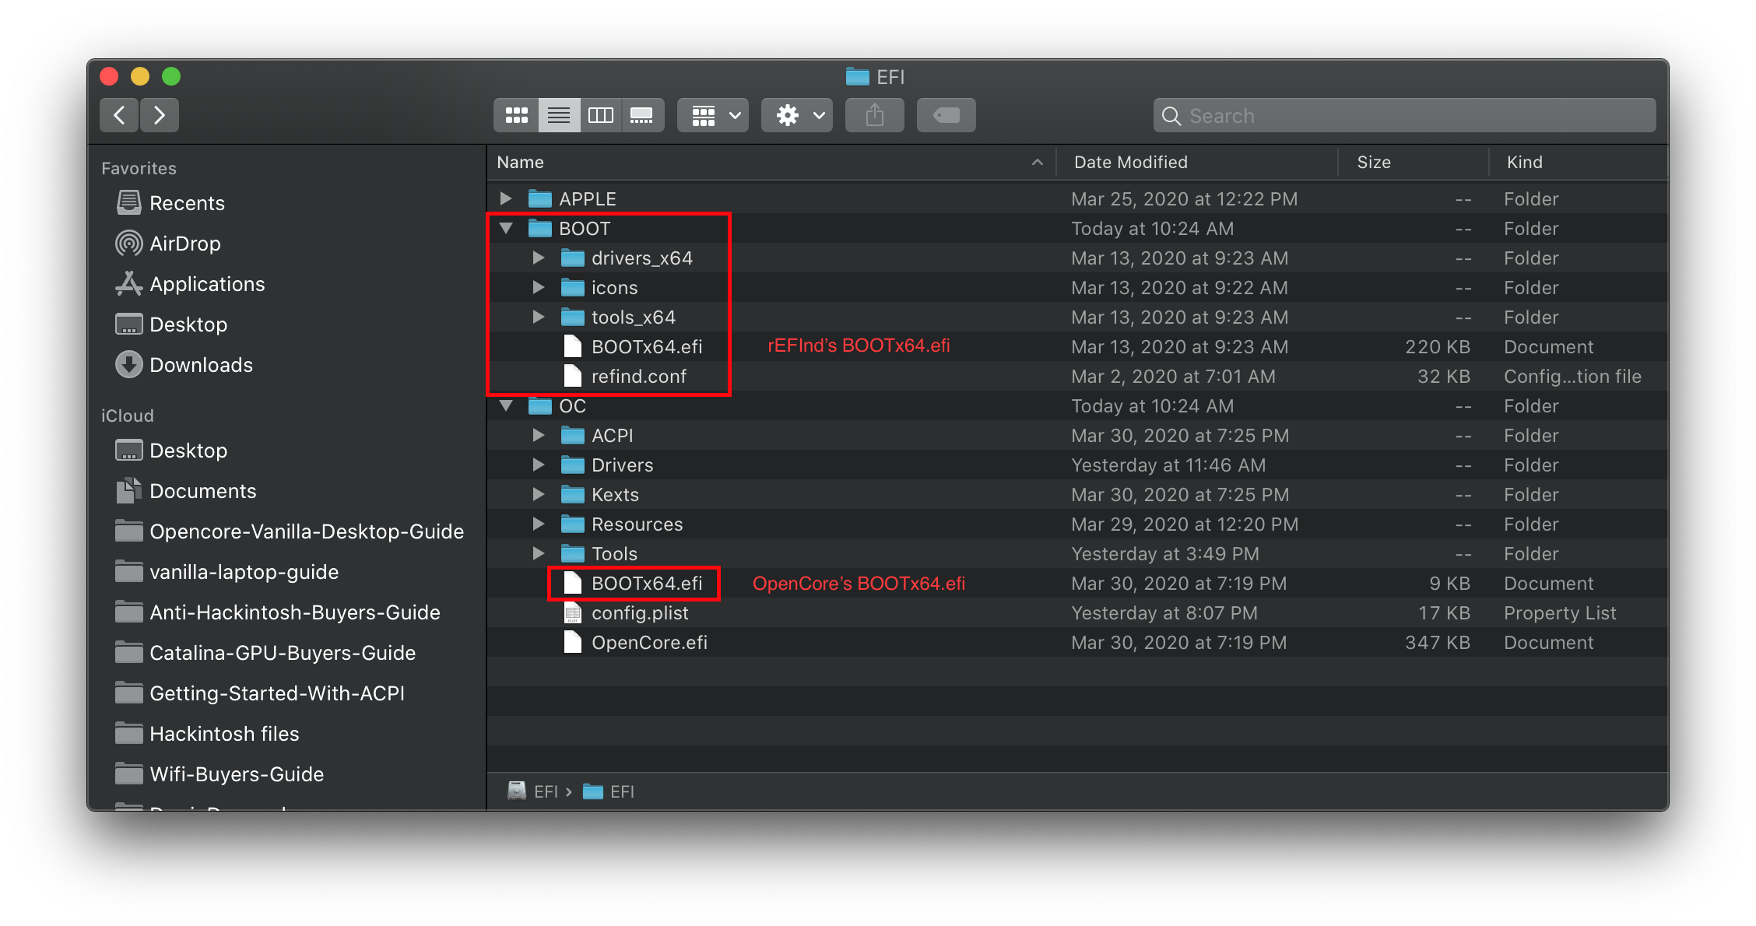Select the OC folder name
This screenshot has height=926, width=1756.
572,405
